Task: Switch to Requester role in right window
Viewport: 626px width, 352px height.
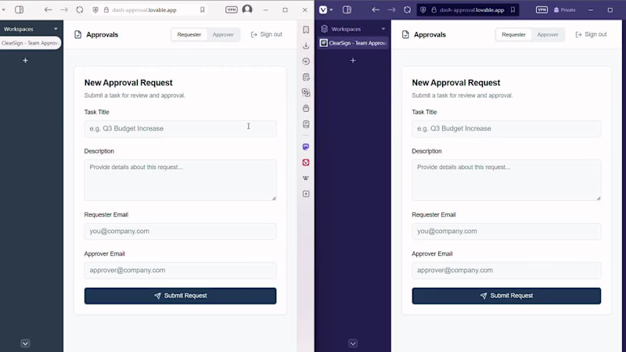Action: (513, 34)
